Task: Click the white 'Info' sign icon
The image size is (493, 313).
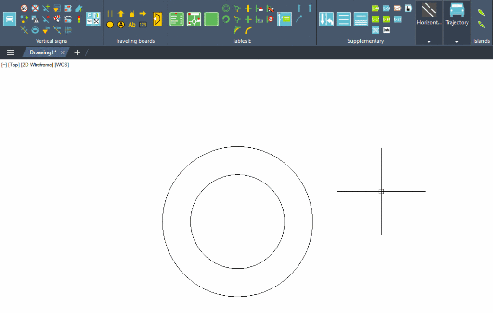Action: (387, 30)
